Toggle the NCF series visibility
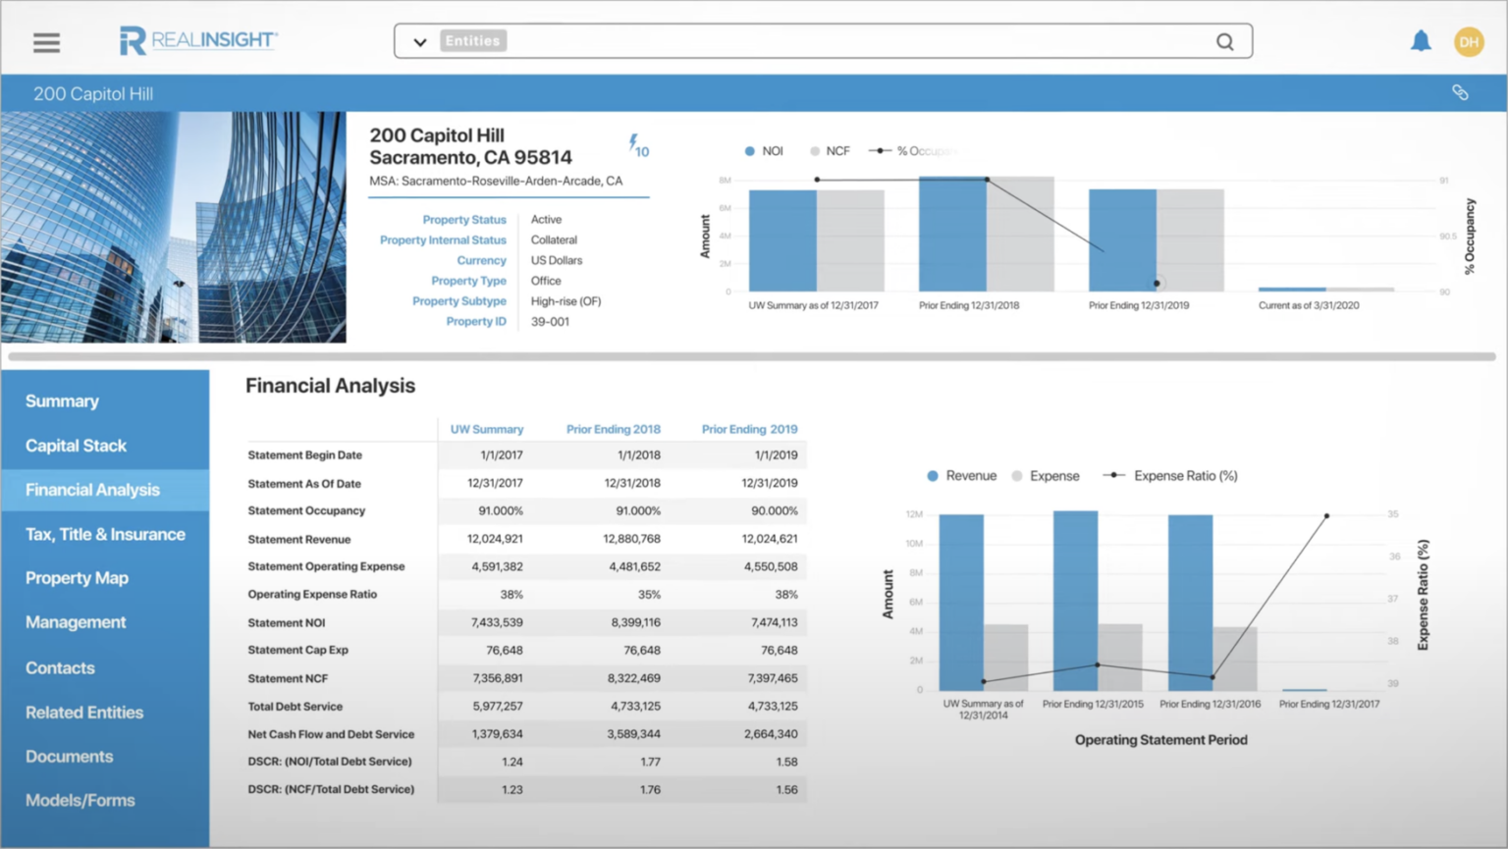Viewport: 1508px width, 849px height. 830,150
